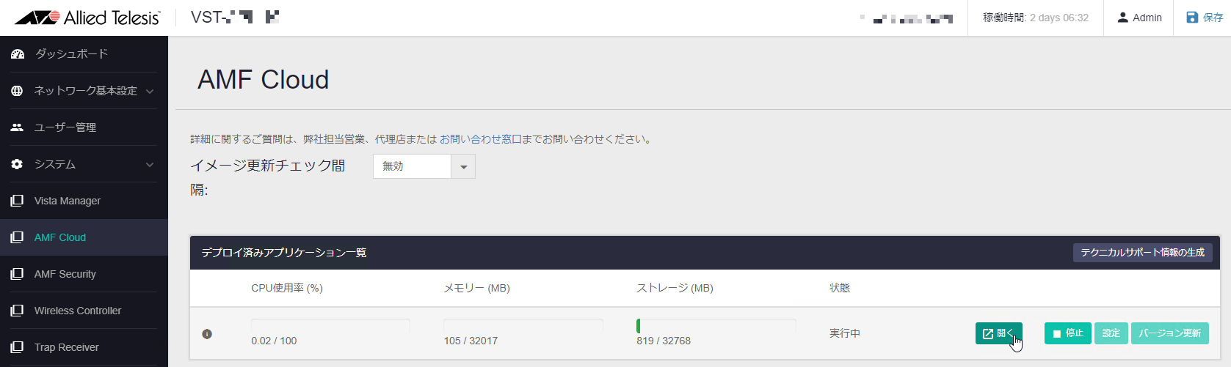Click the 設定 button
The image size is (1231, 367).
point(1111,333)
